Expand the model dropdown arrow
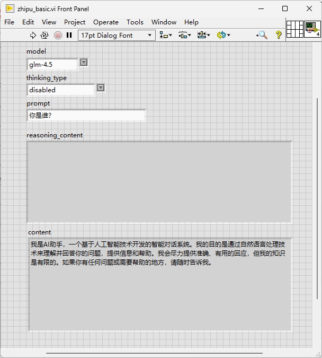The width and height of the screenshot is (322, 358). pyautogui.click(x=83, y=63)
